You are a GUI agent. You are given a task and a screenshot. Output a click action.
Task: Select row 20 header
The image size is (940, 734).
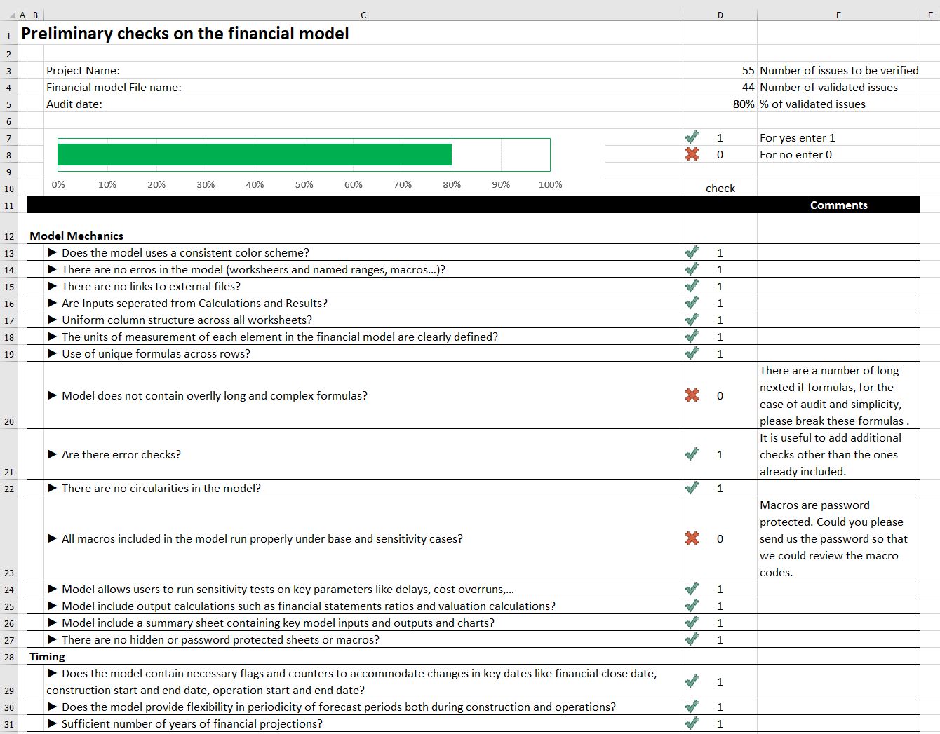pos(8,395)
